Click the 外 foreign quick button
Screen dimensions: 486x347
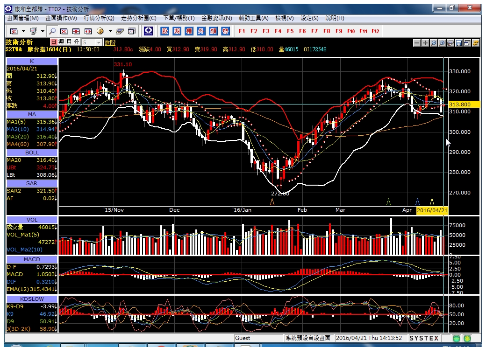point(201,31)
